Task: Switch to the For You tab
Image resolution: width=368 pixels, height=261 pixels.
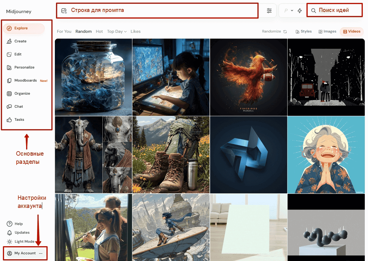Action: [64, 31]
